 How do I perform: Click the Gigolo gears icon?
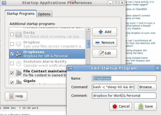coord(19,82)
